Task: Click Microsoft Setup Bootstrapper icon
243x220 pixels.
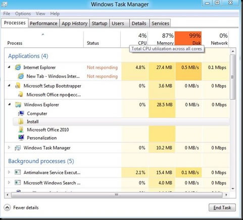Action: (x=18, y=86)
